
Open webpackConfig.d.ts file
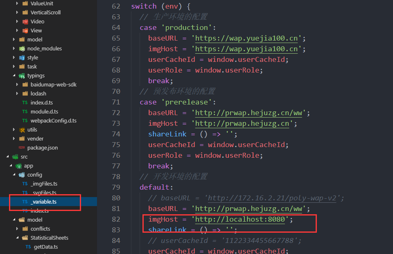tap(53, 120)
